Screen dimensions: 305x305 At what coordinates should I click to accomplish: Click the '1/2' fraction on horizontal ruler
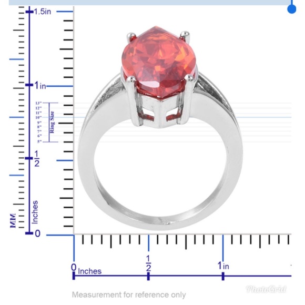[x=148, y=263]
